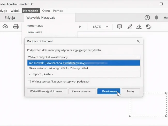Open the Pomoc menu

(58, 11)
